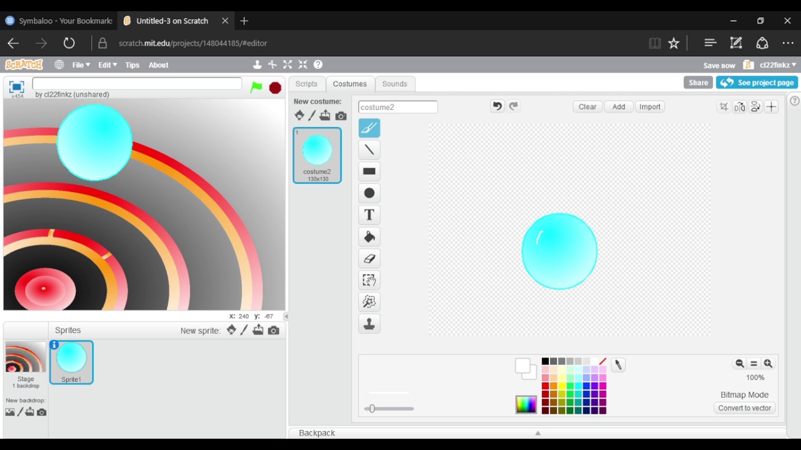801x450 pixels.
Task: Upload costume from file
Action: pos(325,116)
